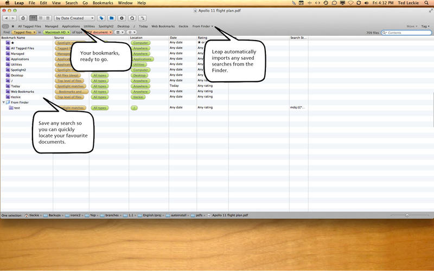Click the blue tag icon in the toolbar
The image size is (434, 271).
point(101,18)
